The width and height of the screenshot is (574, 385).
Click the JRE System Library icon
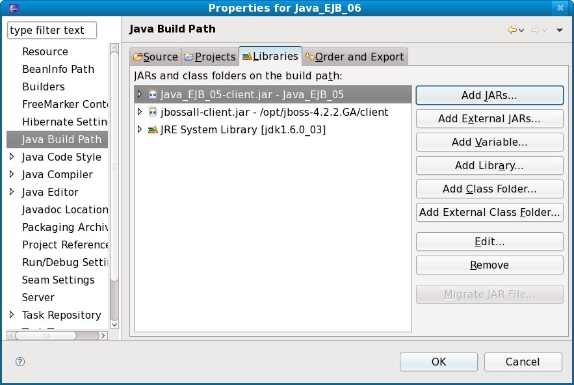click(x=153, y=129)
